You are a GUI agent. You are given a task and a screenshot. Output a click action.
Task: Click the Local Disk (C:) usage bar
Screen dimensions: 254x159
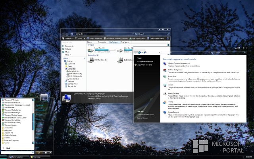pyautogui.click(x=105, y=50)
